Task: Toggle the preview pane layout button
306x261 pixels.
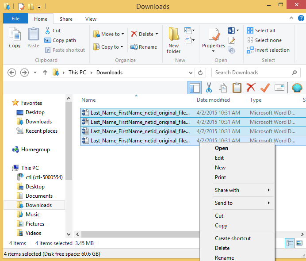Action: (x=194, y=88)
